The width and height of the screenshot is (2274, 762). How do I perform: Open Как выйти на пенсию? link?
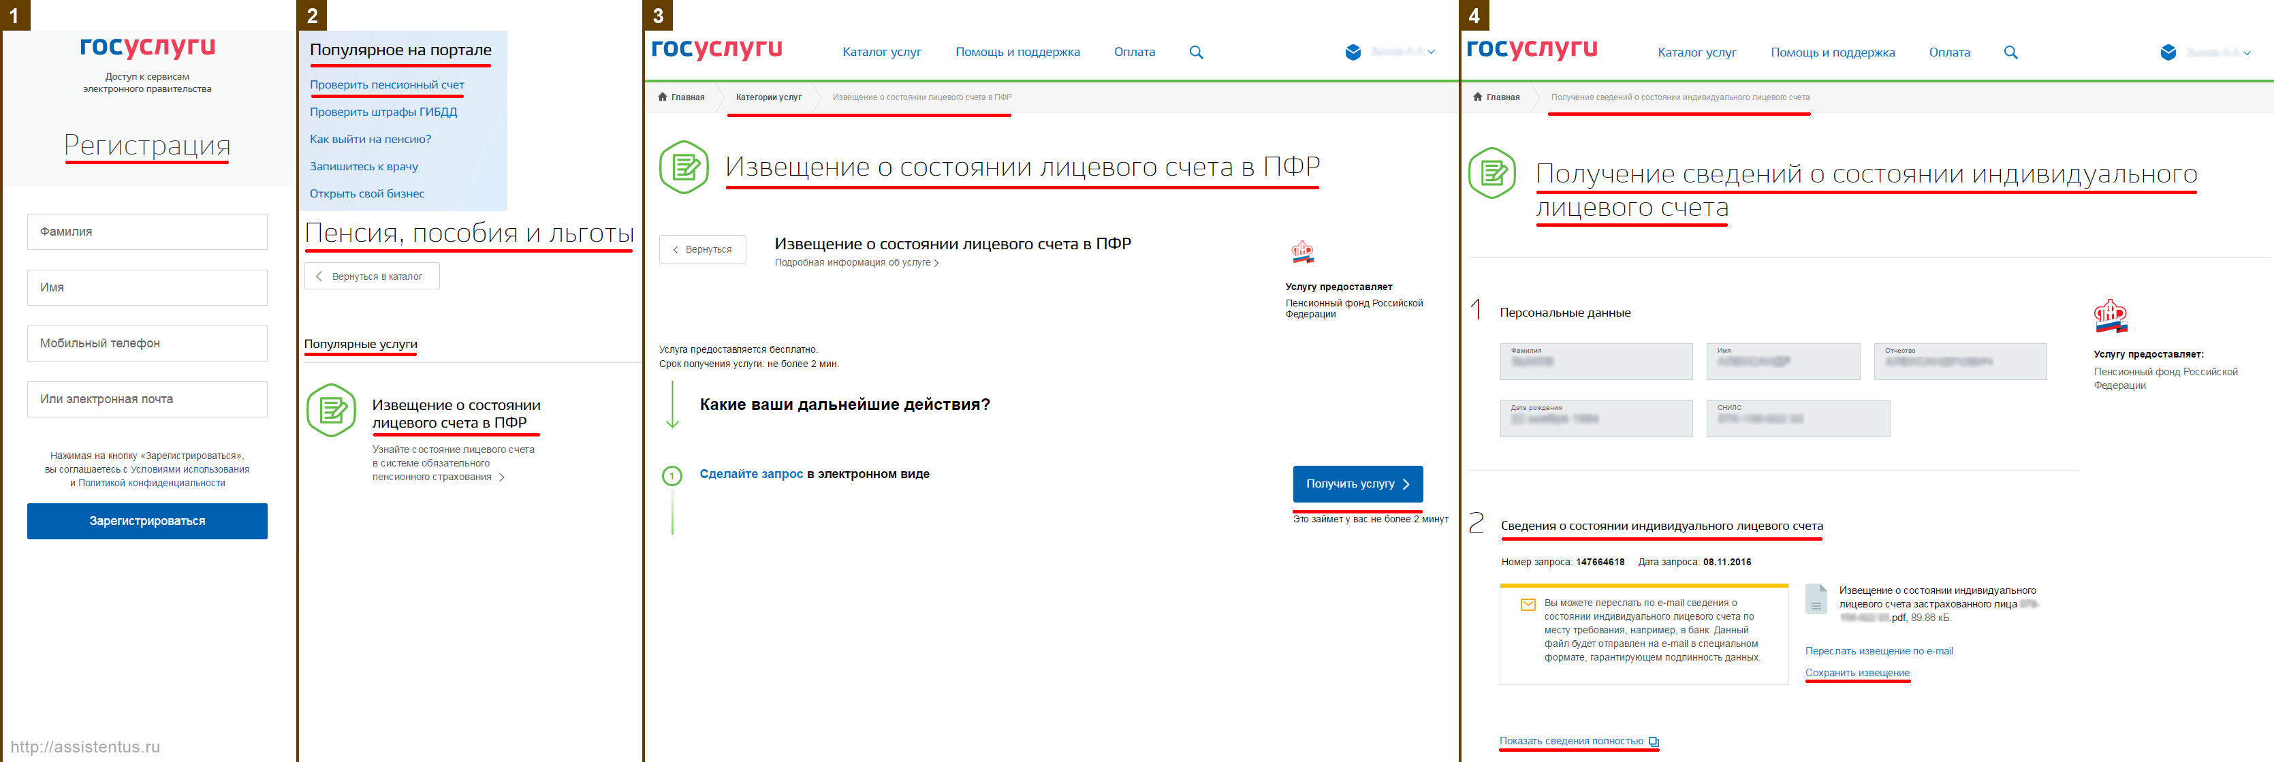coord(370,140)
